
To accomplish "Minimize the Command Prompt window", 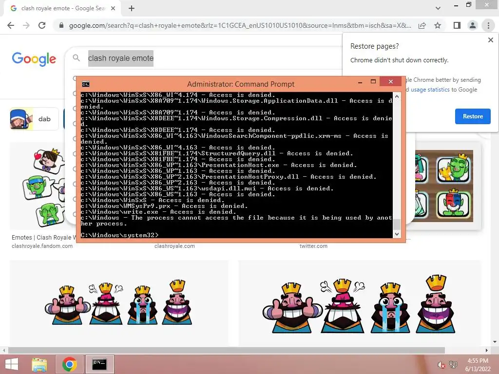I will (x=360, y=82).
